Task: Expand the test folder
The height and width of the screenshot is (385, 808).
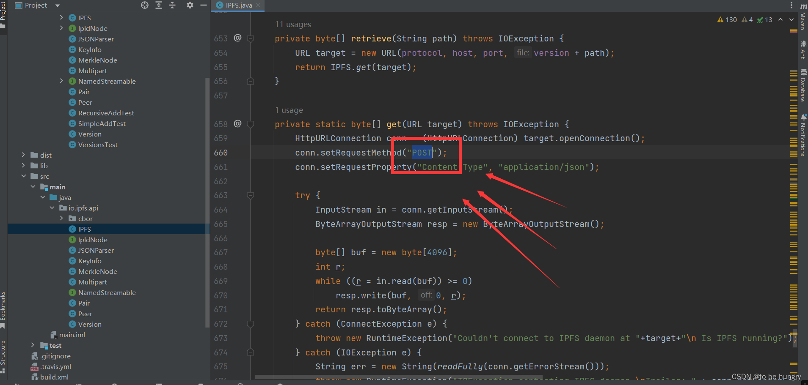Action: (x=33, y=345)
